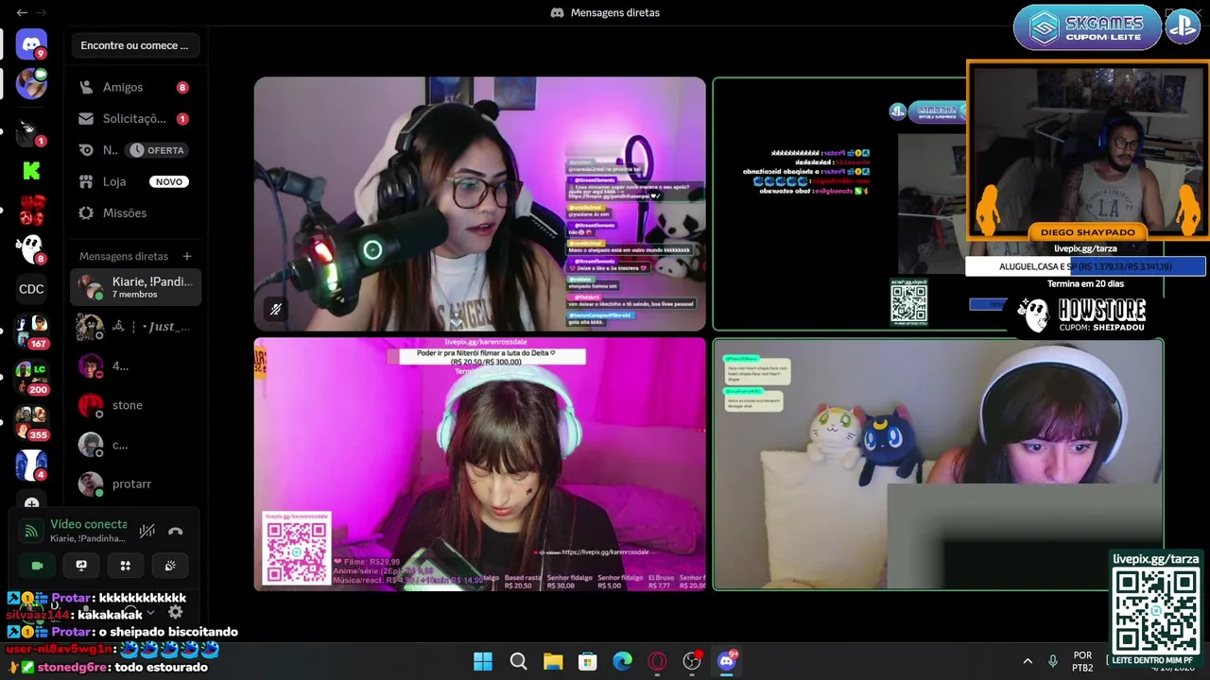Viewport: 1210px width, 680px height.
Task: Open Windows Start menu
Action: (x=483, y=661)
